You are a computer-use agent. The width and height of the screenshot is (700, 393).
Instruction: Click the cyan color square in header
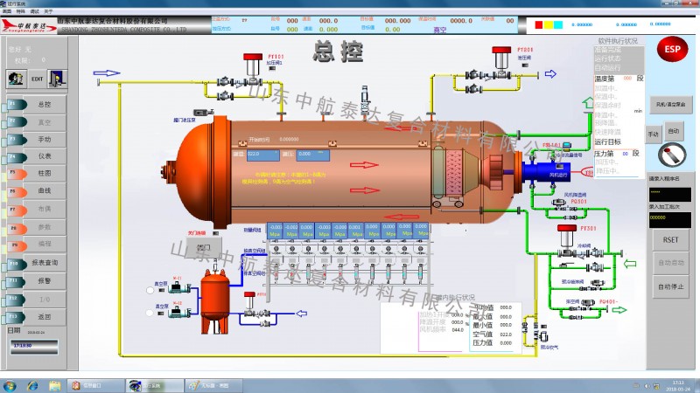tap(558, 25)
